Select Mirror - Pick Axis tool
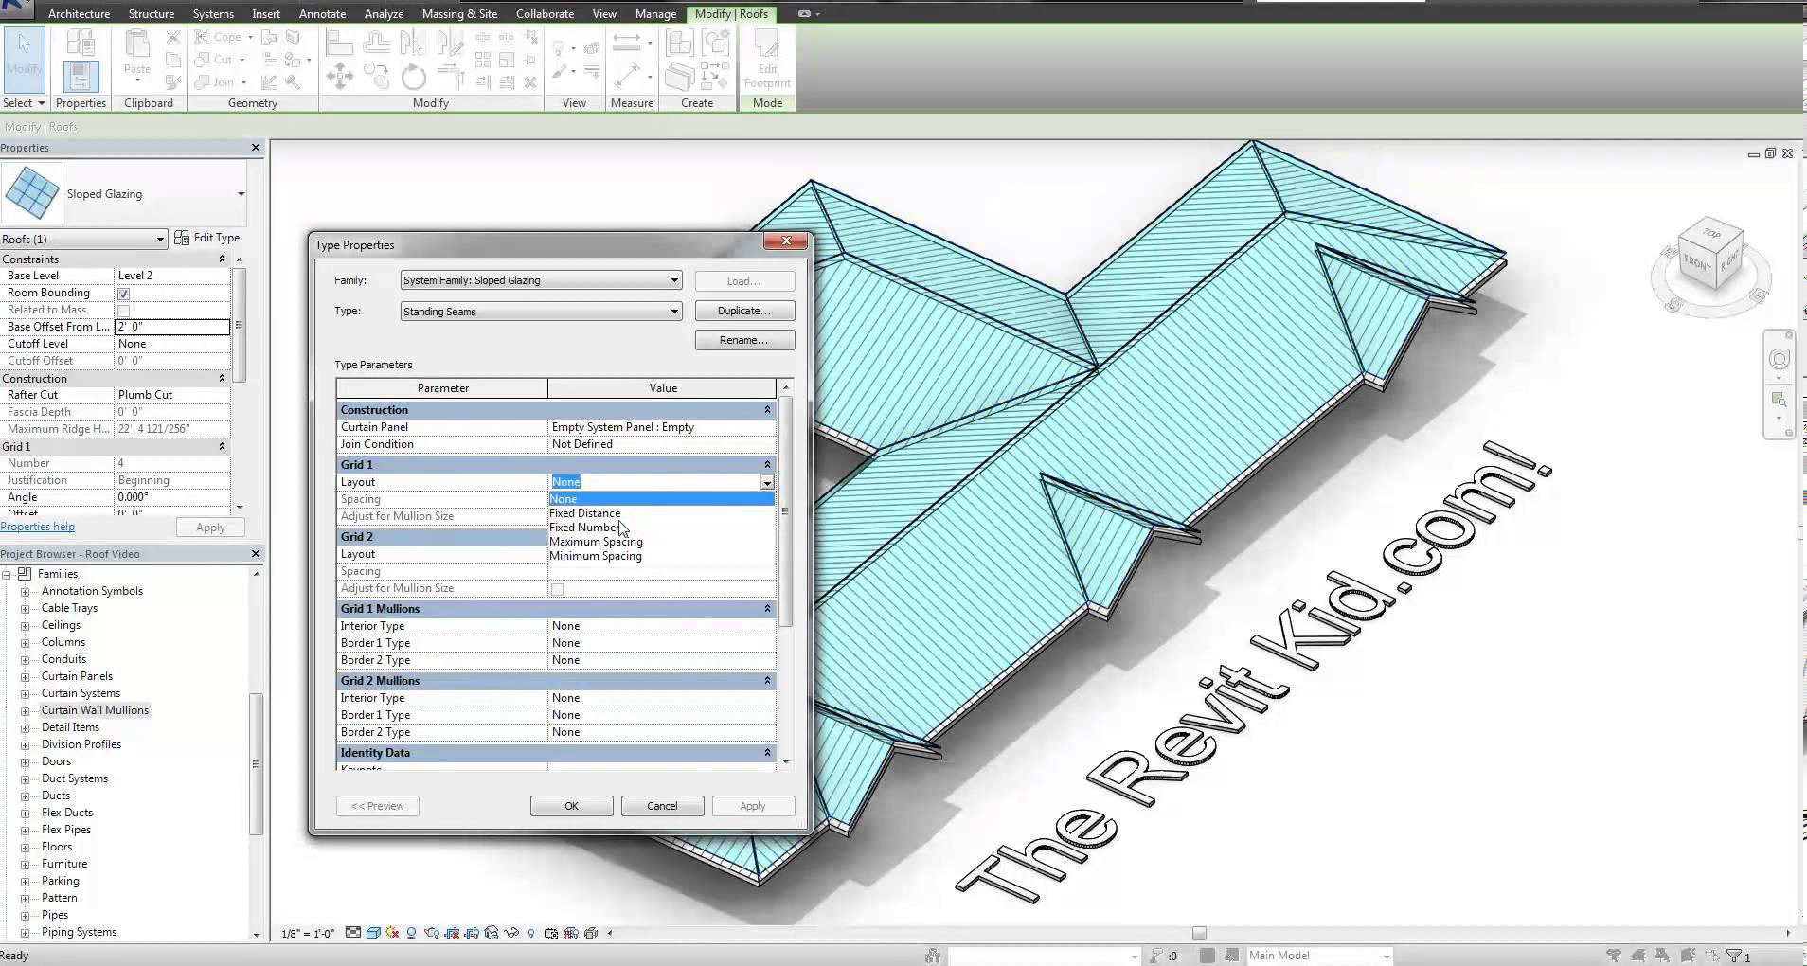1807x966 pixels. (x=412, y=44)
